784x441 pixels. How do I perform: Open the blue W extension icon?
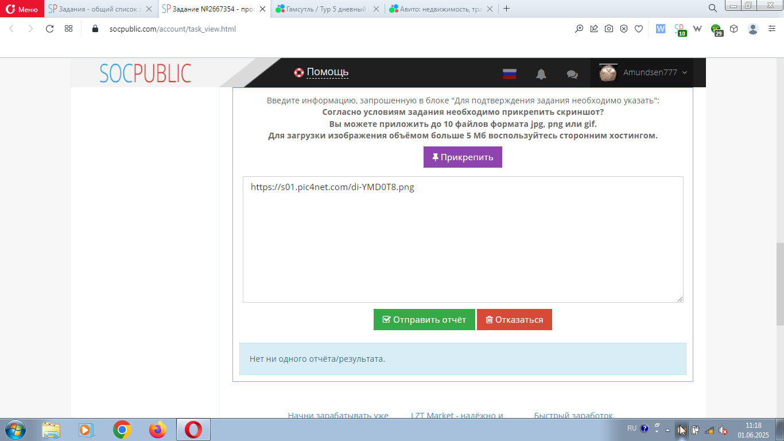pos(661,29)
